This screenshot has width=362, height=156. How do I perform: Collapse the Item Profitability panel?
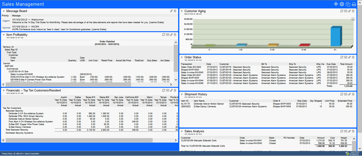pos(4,35)
